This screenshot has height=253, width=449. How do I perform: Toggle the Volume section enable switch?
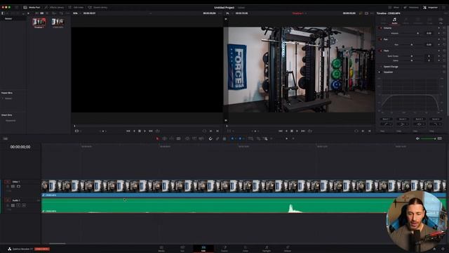[x=380, y=28]
